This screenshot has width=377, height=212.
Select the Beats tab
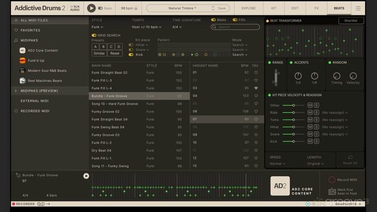pyautogui.click(x=339, y=8)
